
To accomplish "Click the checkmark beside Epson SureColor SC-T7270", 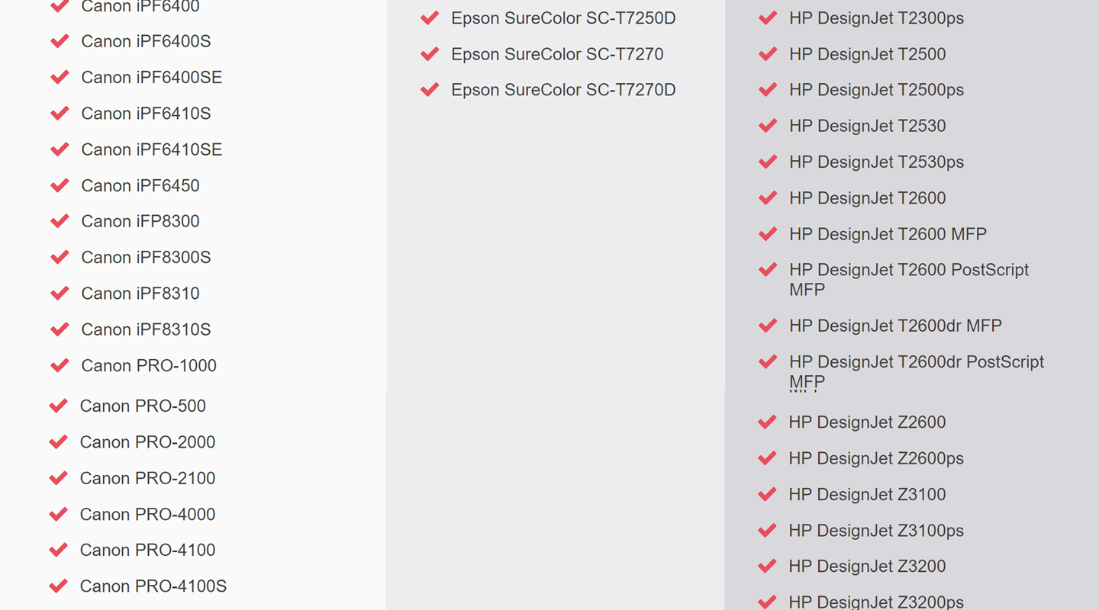I will (430, 54).
